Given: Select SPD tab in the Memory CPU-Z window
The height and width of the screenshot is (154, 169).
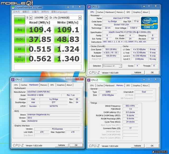Looking at the screenshot, I should tap(128, 85).
